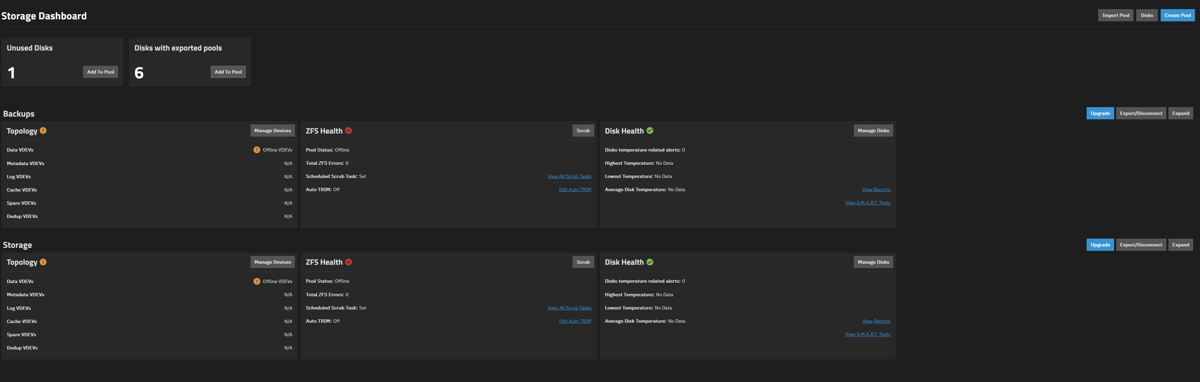Click Storage Disk Health green checkmark icon
The image size is (1200, 382).
650,262
